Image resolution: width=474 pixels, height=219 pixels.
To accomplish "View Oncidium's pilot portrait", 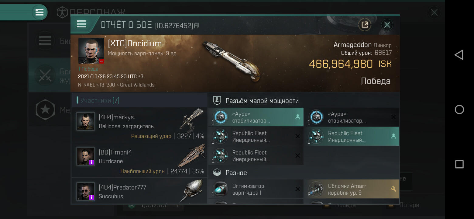I will click(91, 50).
